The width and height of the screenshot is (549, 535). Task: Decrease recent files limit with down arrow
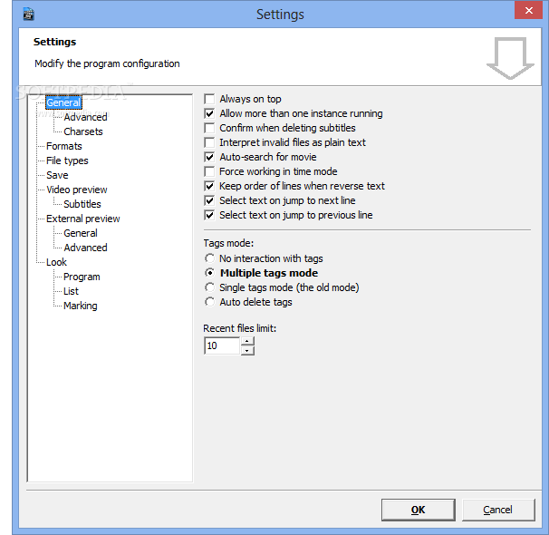coord(247,350)
